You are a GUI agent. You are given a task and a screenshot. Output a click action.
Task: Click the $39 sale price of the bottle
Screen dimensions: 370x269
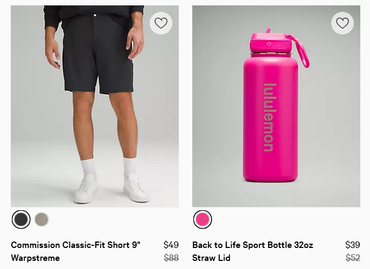[353, 245]
